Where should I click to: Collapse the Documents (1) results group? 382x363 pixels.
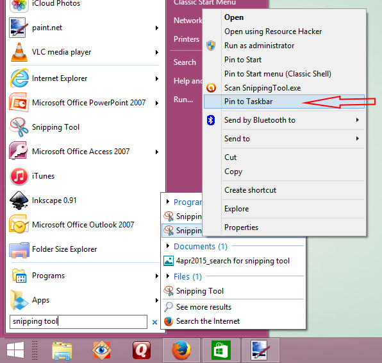point(168,245)
